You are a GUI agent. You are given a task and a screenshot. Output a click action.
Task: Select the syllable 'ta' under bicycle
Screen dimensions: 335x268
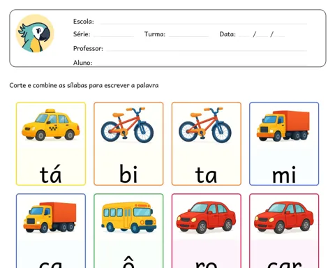206,174
